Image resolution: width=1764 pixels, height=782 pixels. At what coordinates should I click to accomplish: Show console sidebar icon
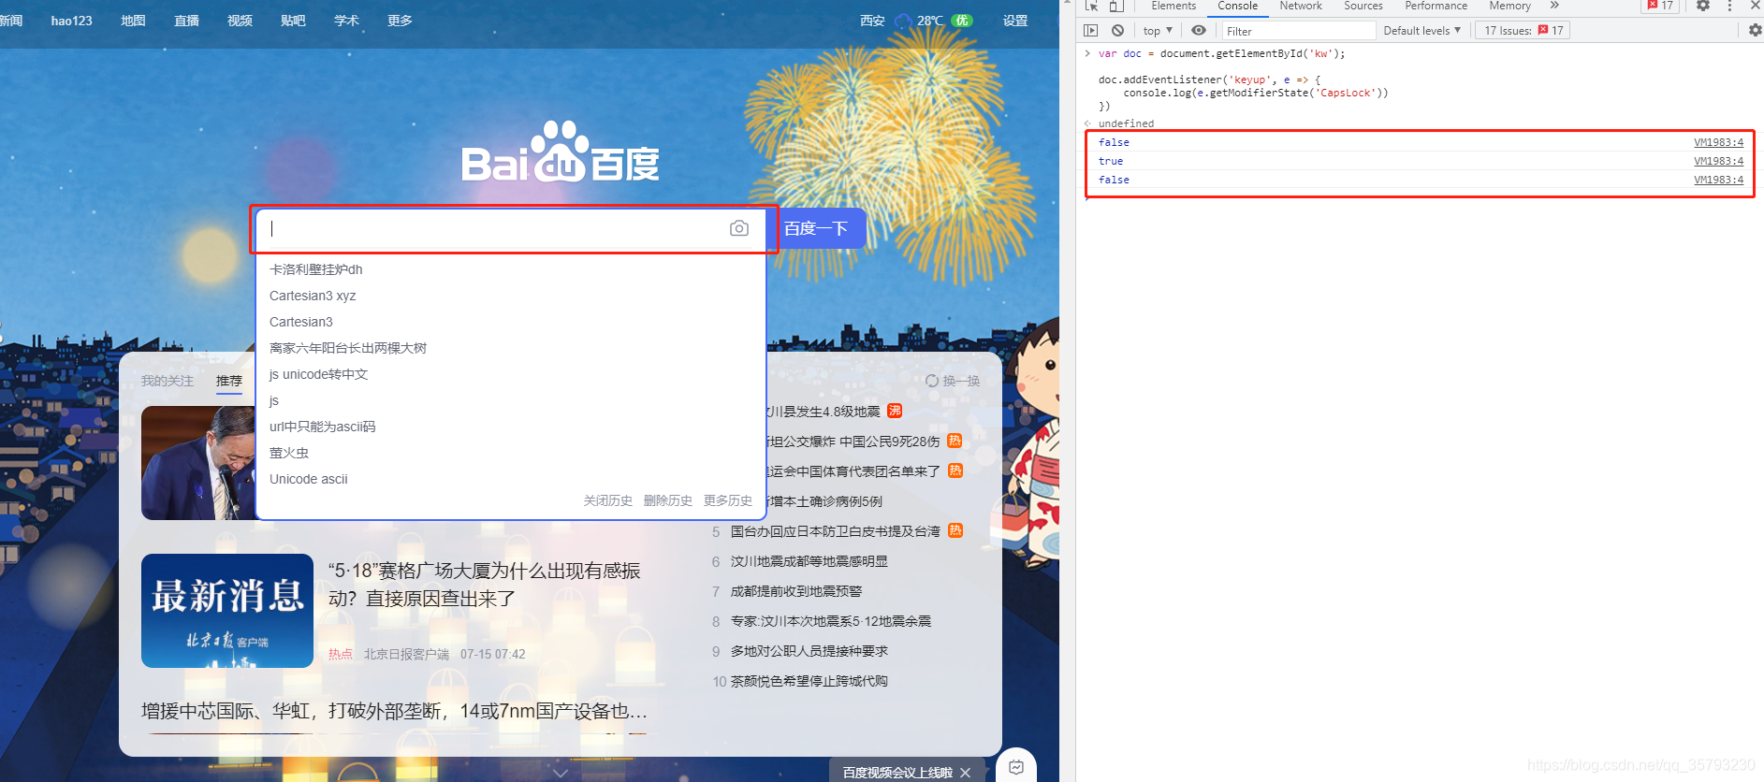[x=1091, y=30]
